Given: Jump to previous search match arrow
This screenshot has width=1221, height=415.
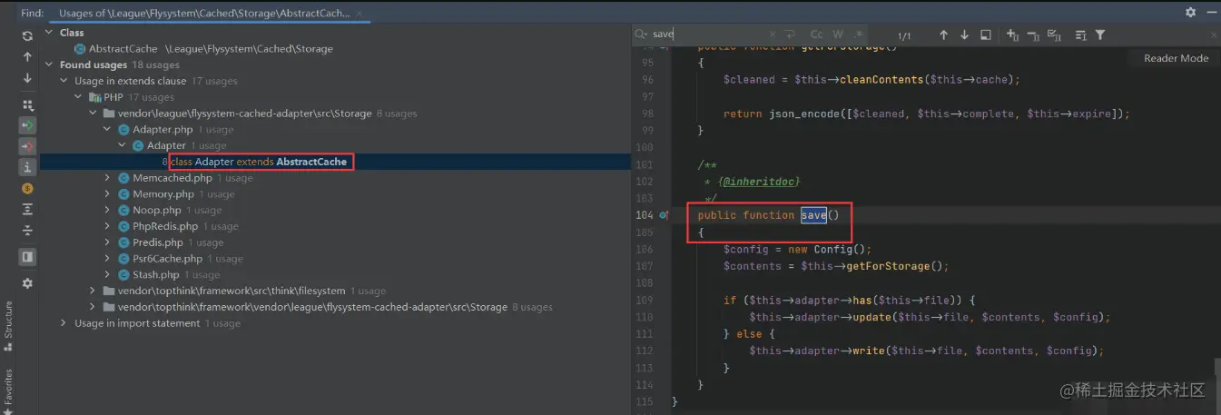Looking at the screenshot, I should [x=943, y=35].
